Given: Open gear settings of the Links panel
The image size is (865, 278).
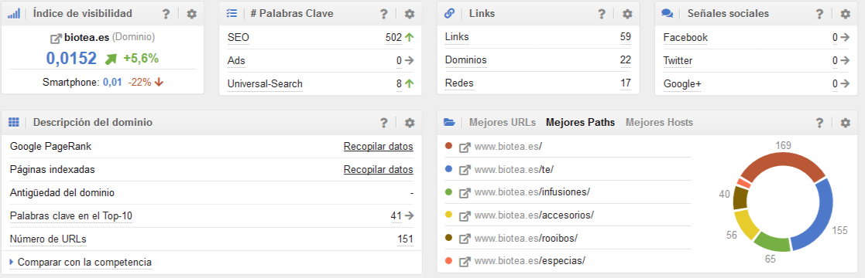Looking at the screenshot, I should coord(627,15).
